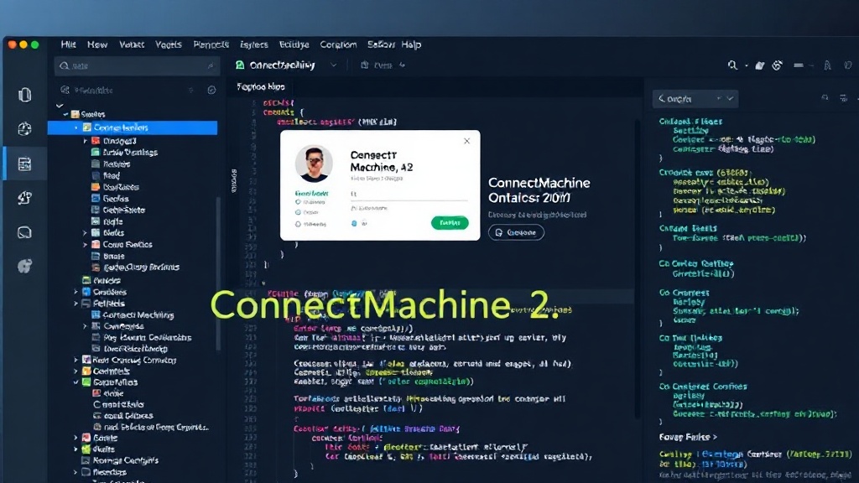Click the horizontal bar icon in the top-right toolbar
The image size is (859, 483).
click(799, 65)
